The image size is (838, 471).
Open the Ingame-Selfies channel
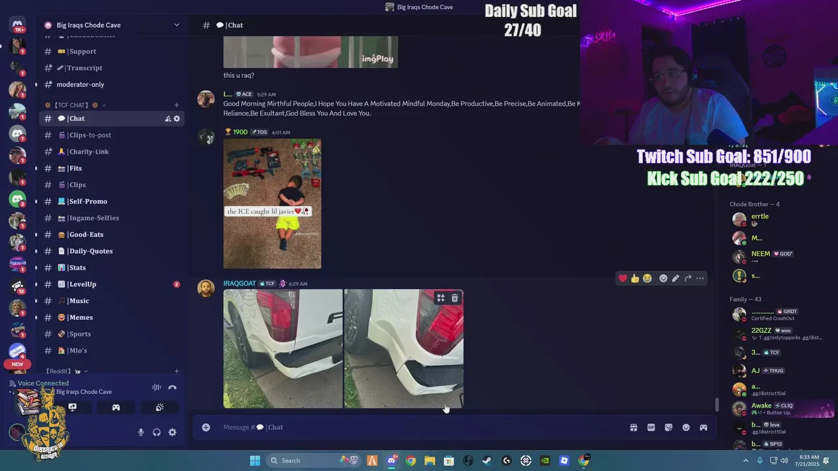point(111,218)
